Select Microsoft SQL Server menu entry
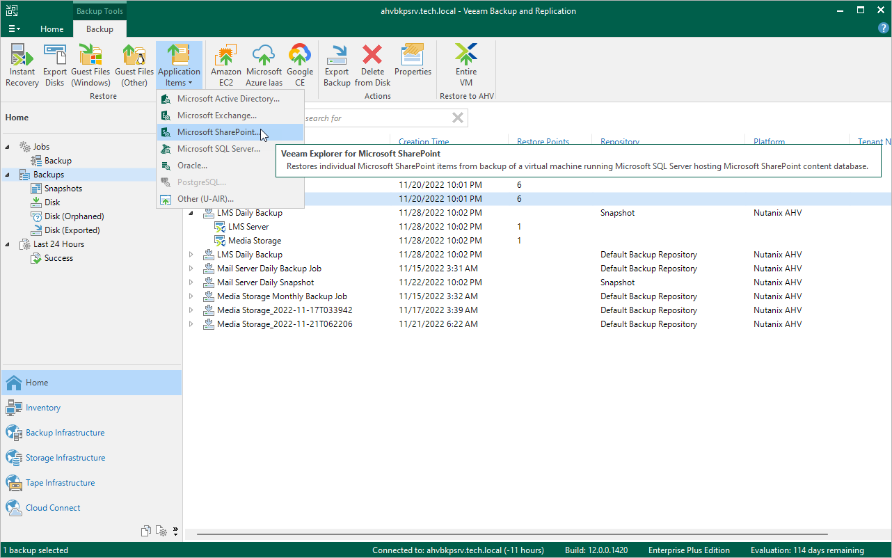 point(230,149)
